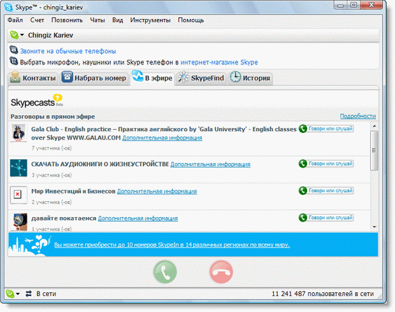The image size is (395, 312).
Task: Click '11 241 487 пользователей в сети' text
Action: 323,294
